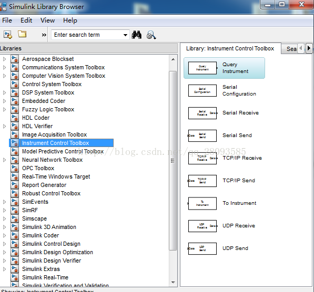Select the UDP Receive block icon

click(x=202, y=226)
